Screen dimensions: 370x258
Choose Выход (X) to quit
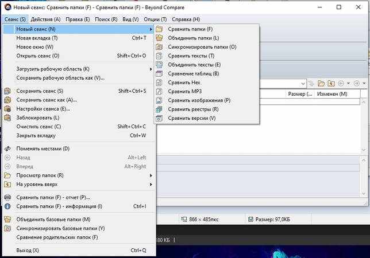[79, 251]
